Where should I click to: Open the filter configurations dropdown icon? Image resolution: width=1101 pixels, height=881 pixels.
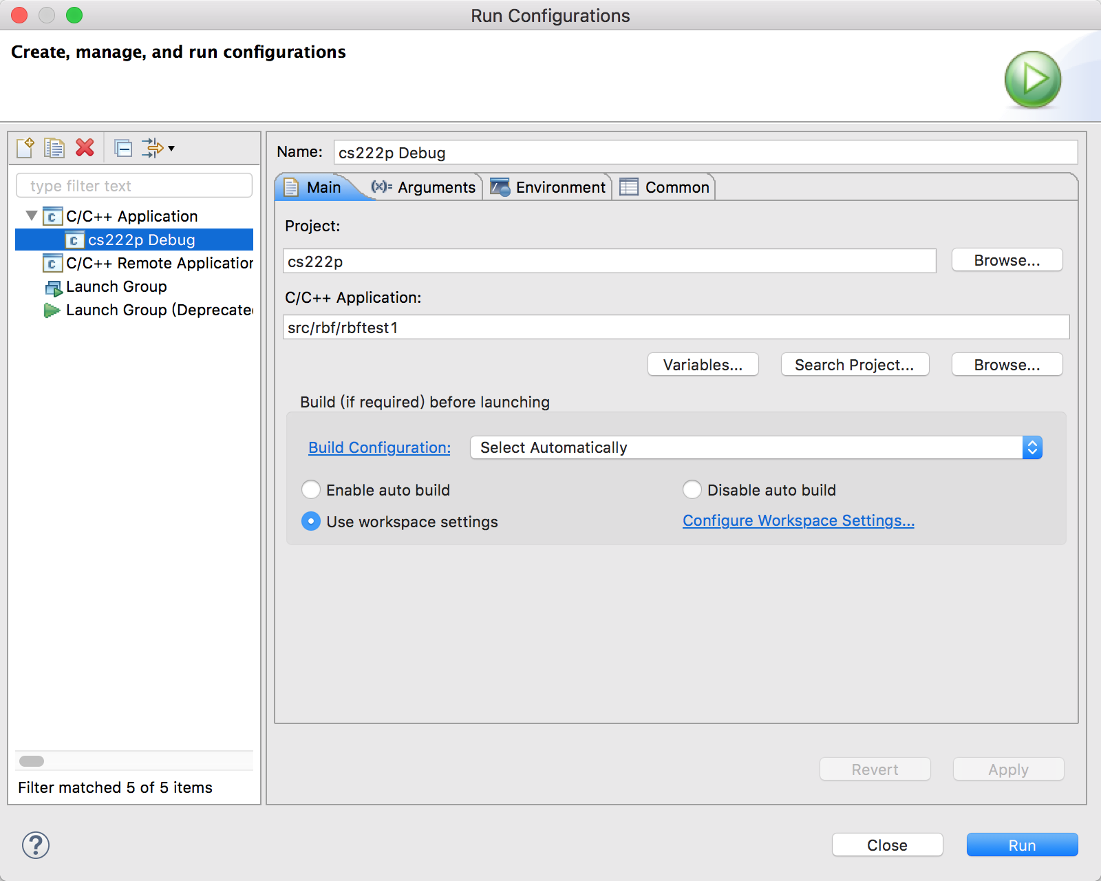click(159, 148)
